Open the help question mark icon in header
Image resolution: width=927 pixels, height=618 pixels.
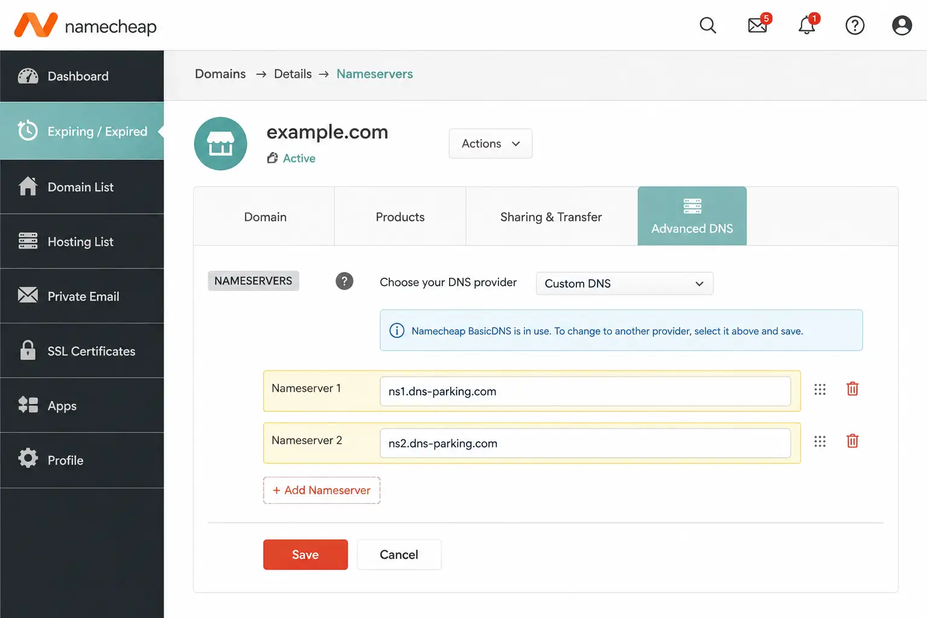(855, 25)
